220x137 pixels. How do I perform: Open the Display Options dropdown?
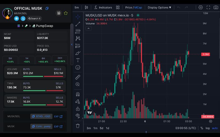coord(159,8)
